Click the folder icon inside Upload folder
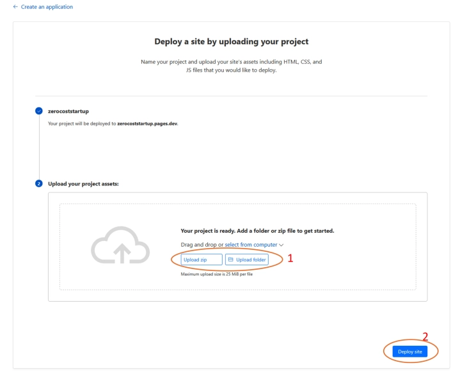The image size is (458, 372). pos(232,260)
